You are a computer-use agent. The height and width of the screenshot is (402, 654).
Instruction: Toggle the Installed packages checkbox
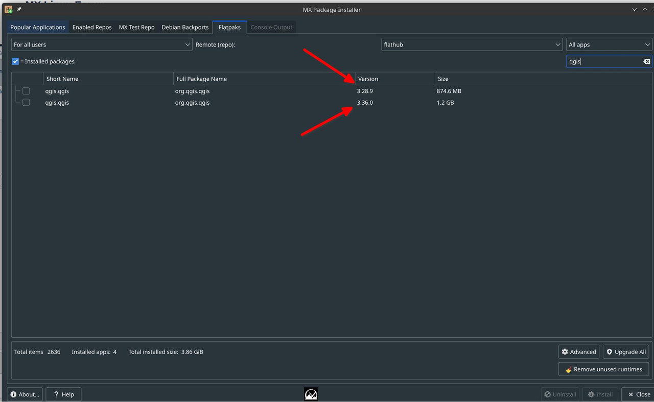click(15, 61)
